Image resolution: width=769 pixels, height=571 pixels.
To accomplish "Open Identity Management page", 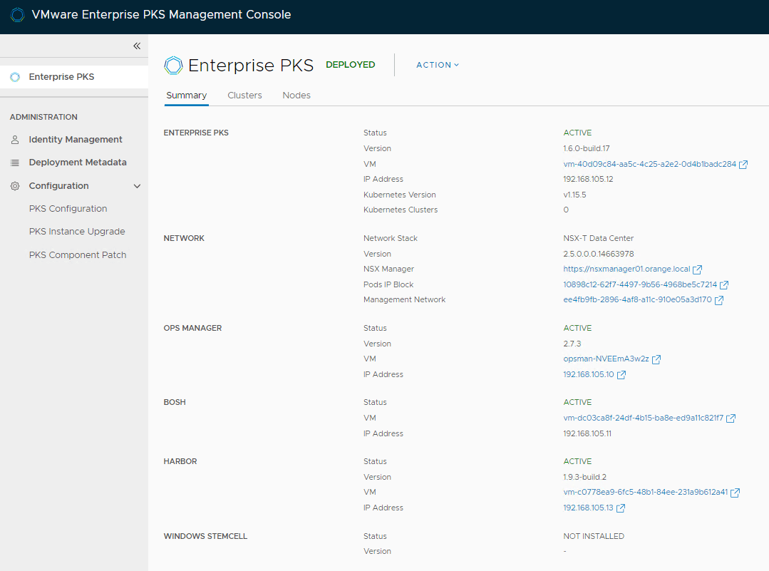I will click(76, 139).
